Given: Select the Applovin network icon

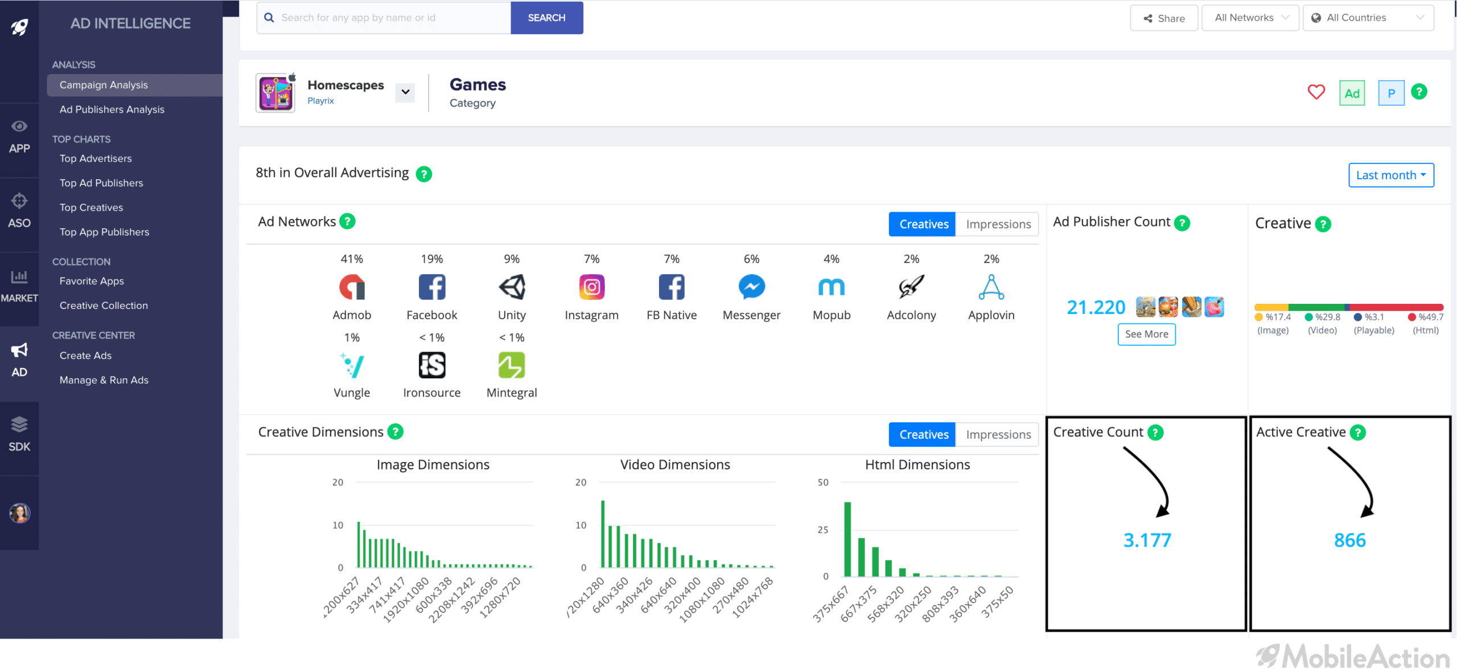Looking at the screenshot, I should coord(991,287).
